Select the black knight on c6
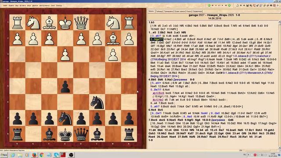281x158 pixels. (97, 102)
